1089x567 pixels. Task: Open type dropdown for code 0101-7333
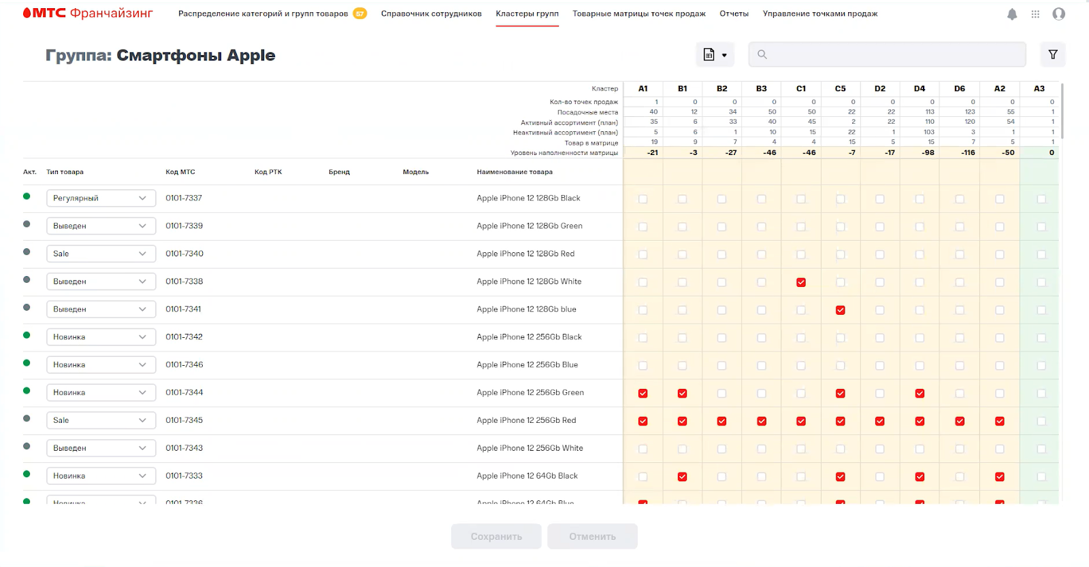(101, 476)
